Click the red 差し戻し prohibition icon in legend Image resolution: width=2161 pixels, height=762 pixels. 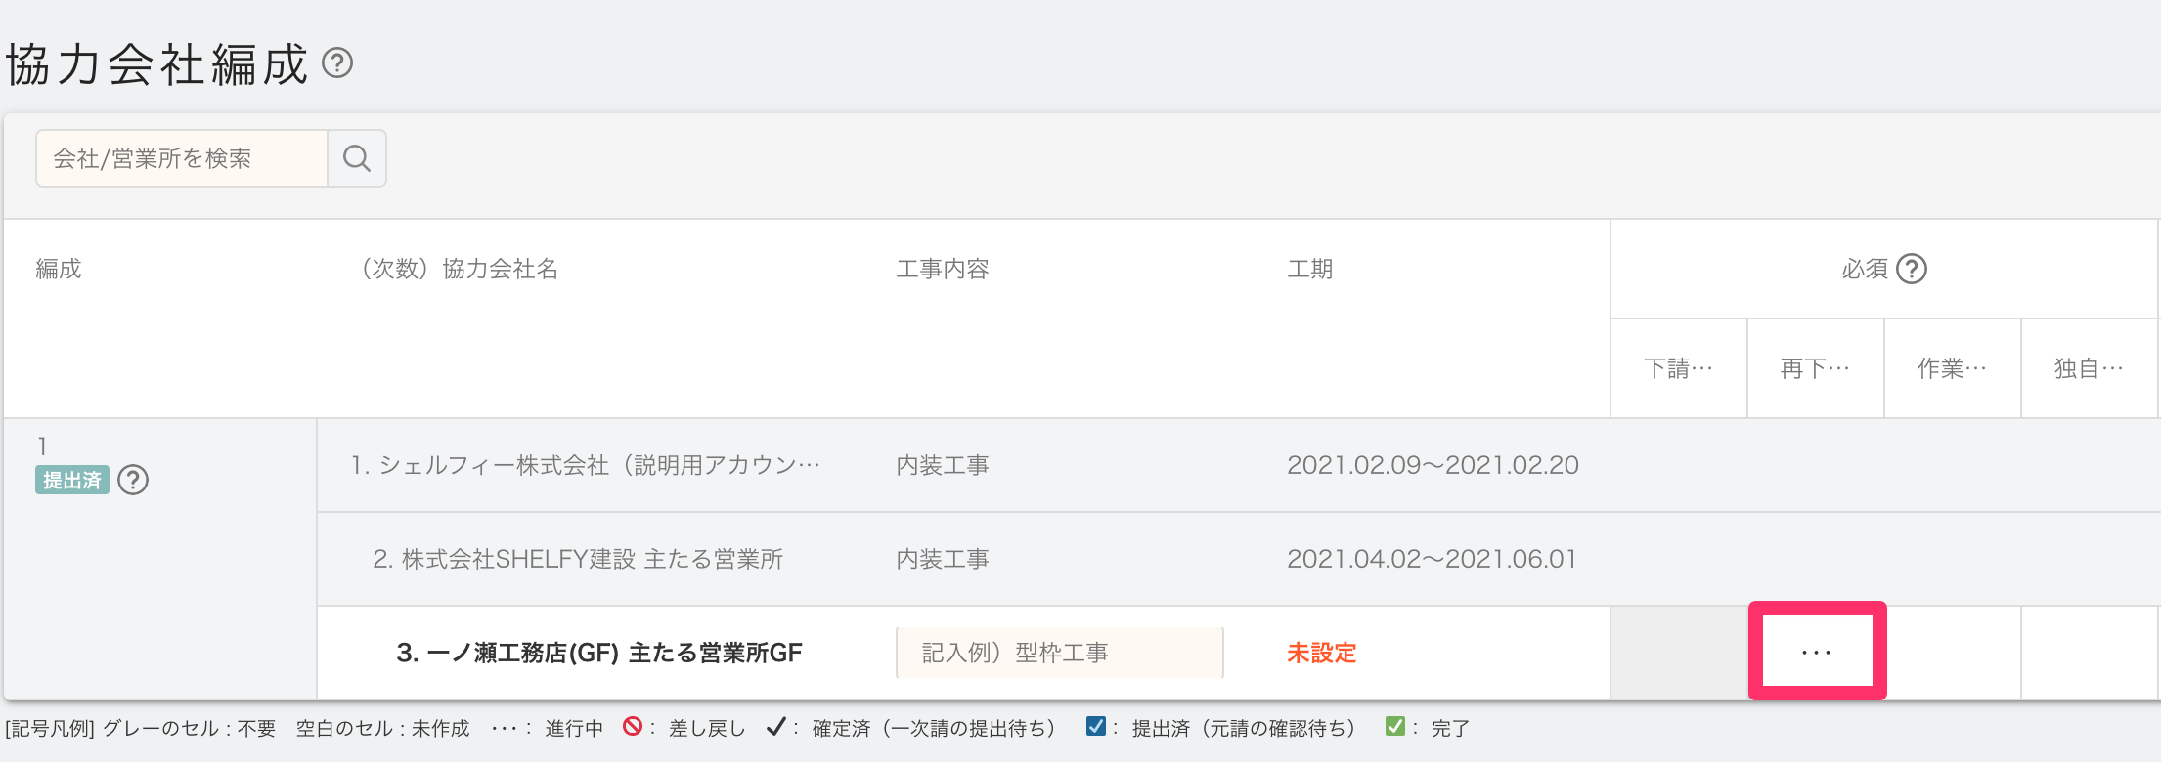click(633, 727)
